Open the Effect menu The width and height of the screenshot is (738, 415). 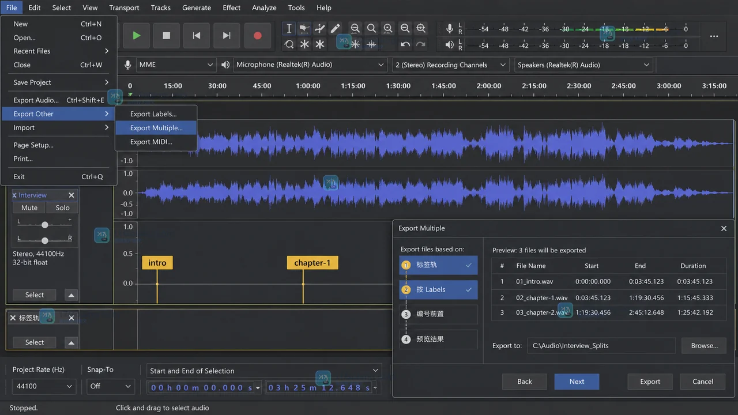click(232, 7)
